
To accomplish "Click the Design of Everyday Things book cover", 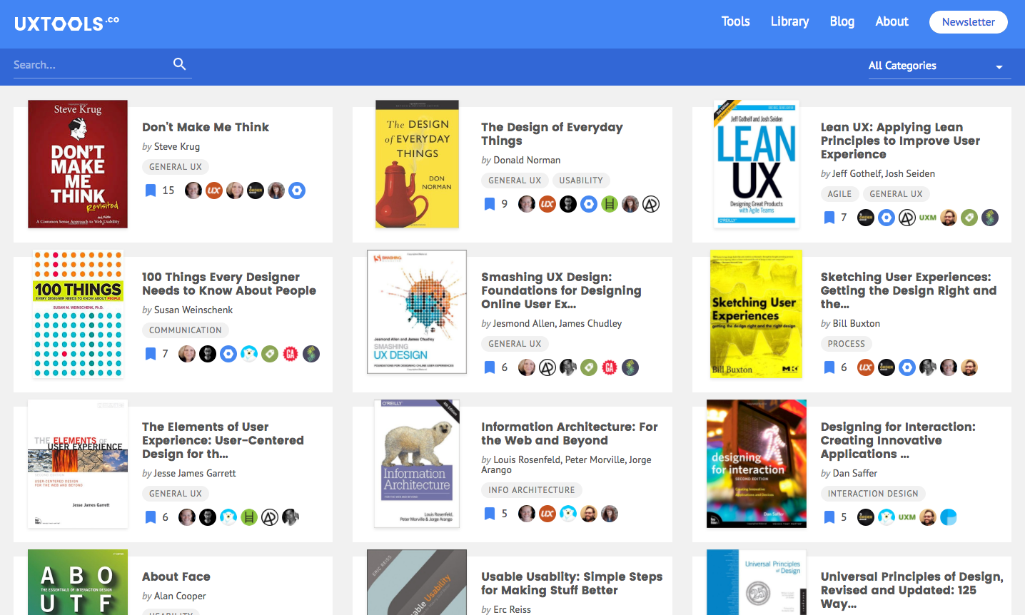I will (x=418, y=164).
